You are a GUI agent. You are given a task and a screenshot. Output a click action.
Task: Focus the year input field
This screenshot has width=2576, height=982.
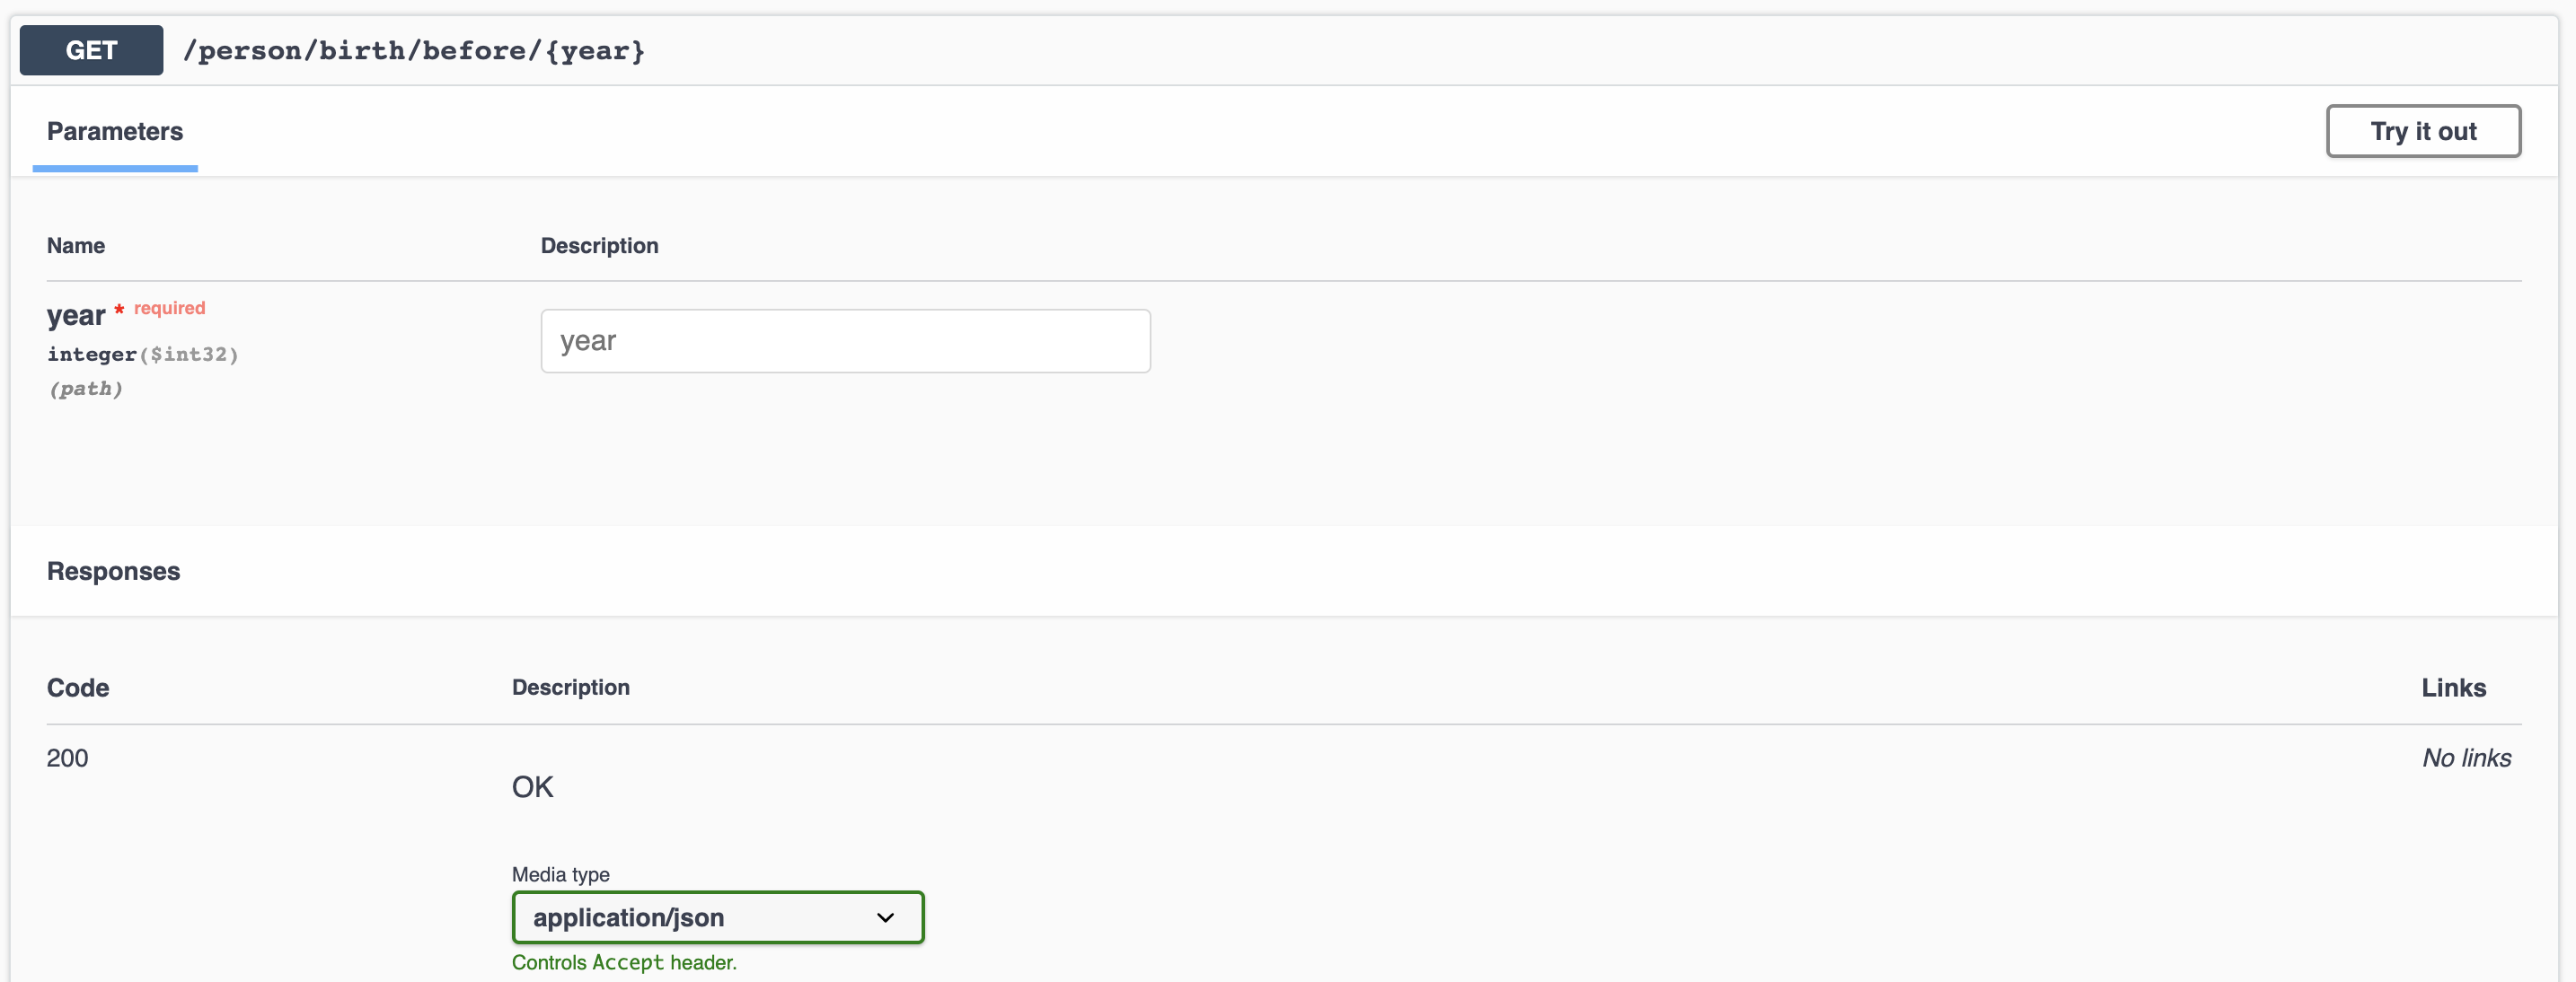point(845,341)
